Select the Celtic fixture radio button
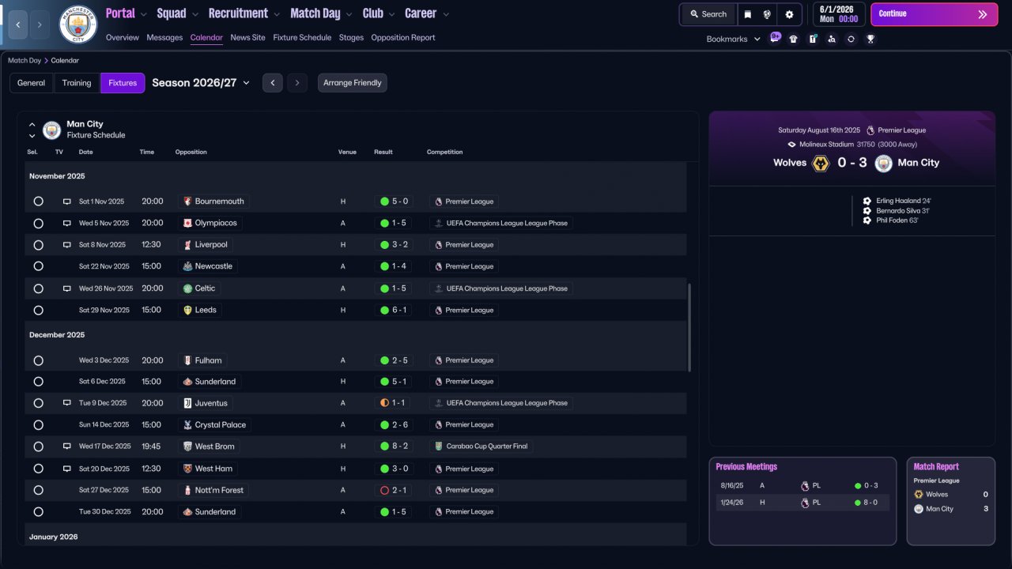 (38, 288)
